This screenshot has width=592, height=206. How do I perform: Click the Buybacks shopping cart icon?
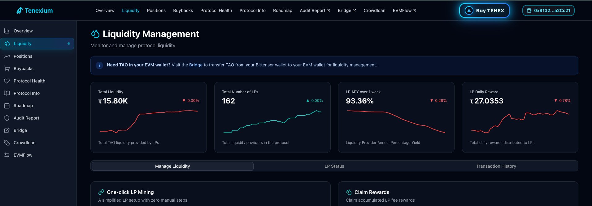point(7,69)
